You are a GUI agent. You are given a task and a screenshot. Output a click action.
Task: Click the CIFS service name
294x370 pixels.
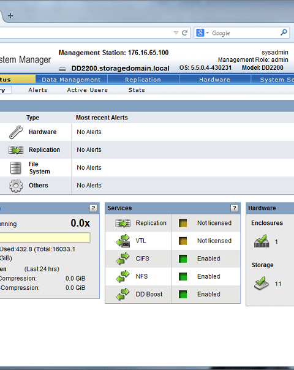coord(142,259)
